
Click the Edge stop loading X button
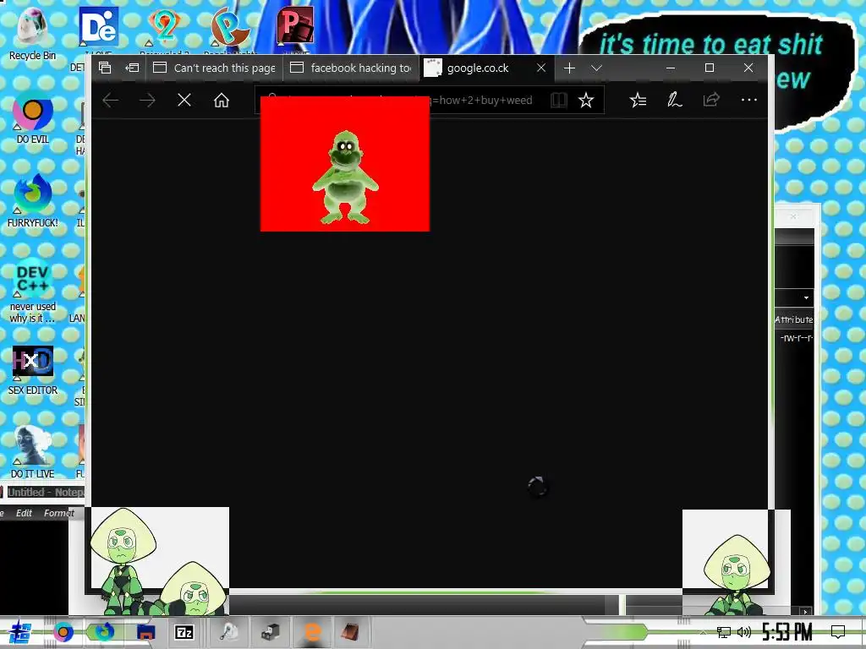(x=184, y=100)
